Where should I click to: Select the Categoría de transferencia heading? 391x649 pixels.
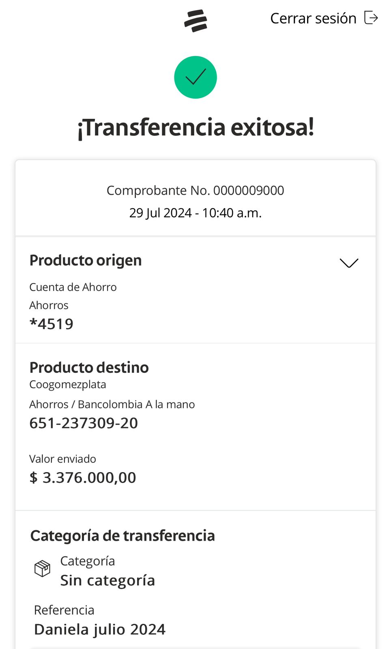coord(122,536)
